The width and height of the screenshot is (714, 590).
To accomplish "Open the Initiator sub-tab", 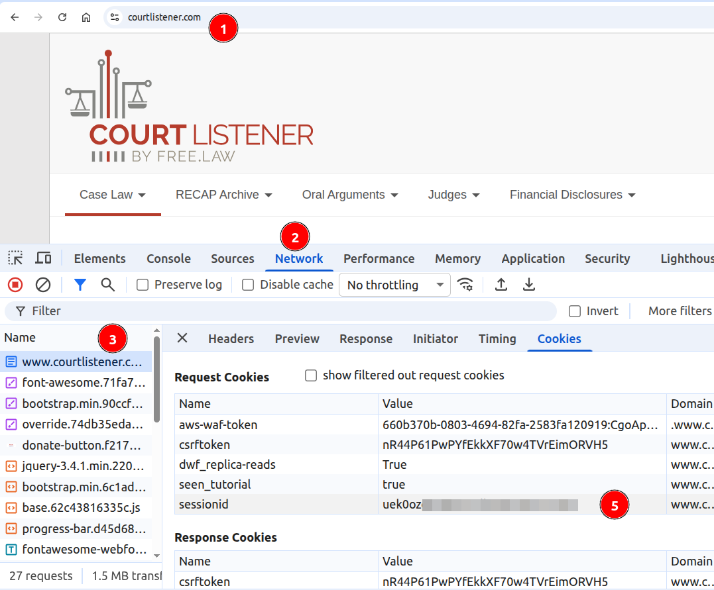I will coord(436,339).
